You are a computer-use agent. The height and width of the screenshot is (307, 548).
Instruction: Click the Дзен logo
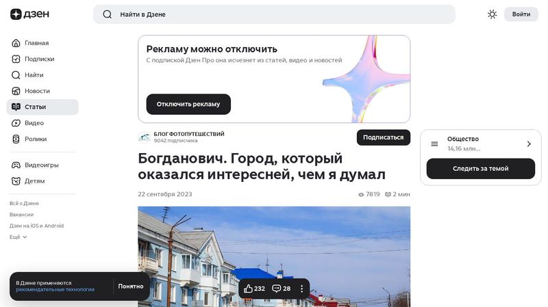click(29, 14)
